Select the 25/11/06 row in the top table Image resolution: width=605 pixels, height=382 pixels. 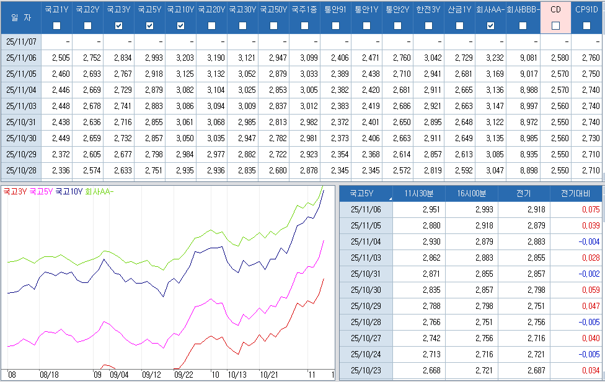coord(20,58)
